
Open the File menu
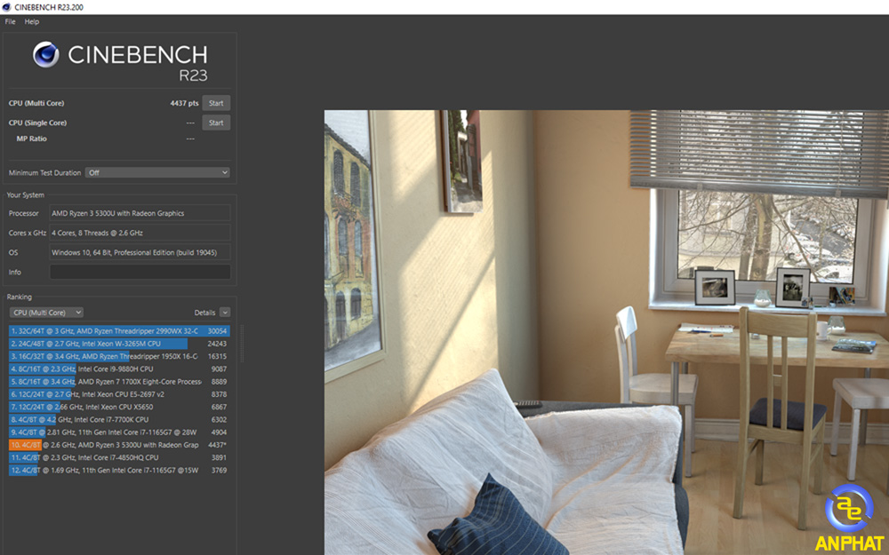(x=10, y=21)
